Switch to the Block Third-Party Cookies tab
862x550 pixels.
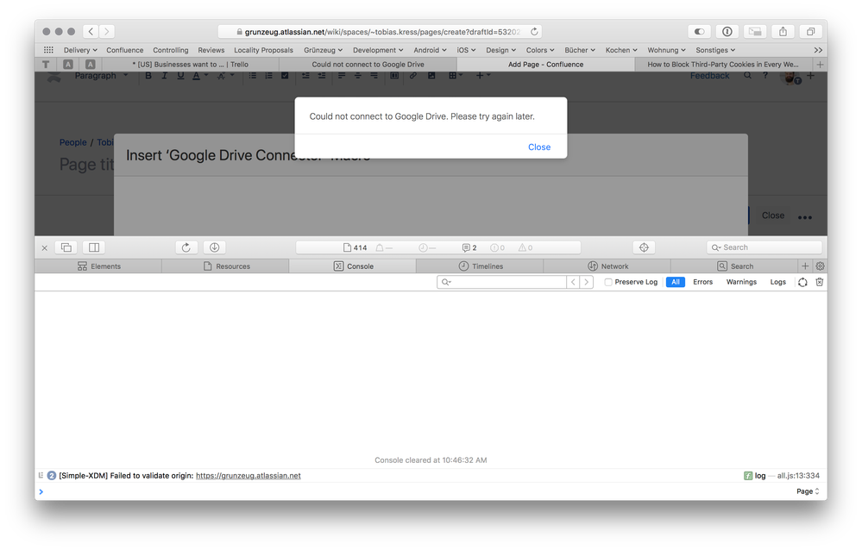(x=723, y=65)
